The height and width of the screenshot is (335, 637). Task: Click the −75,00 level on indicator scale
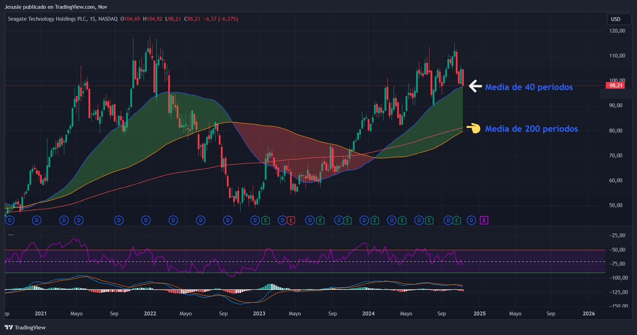[x=617, y=264]
